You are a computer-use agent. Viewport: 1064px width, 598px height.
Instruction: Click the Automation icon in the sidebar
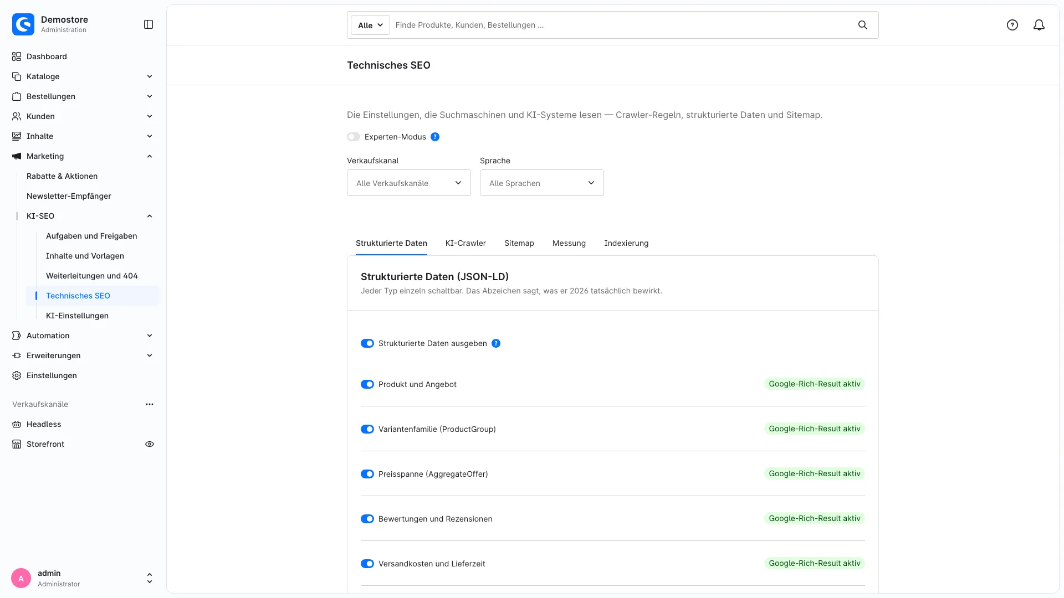click(x=17, y=336)
